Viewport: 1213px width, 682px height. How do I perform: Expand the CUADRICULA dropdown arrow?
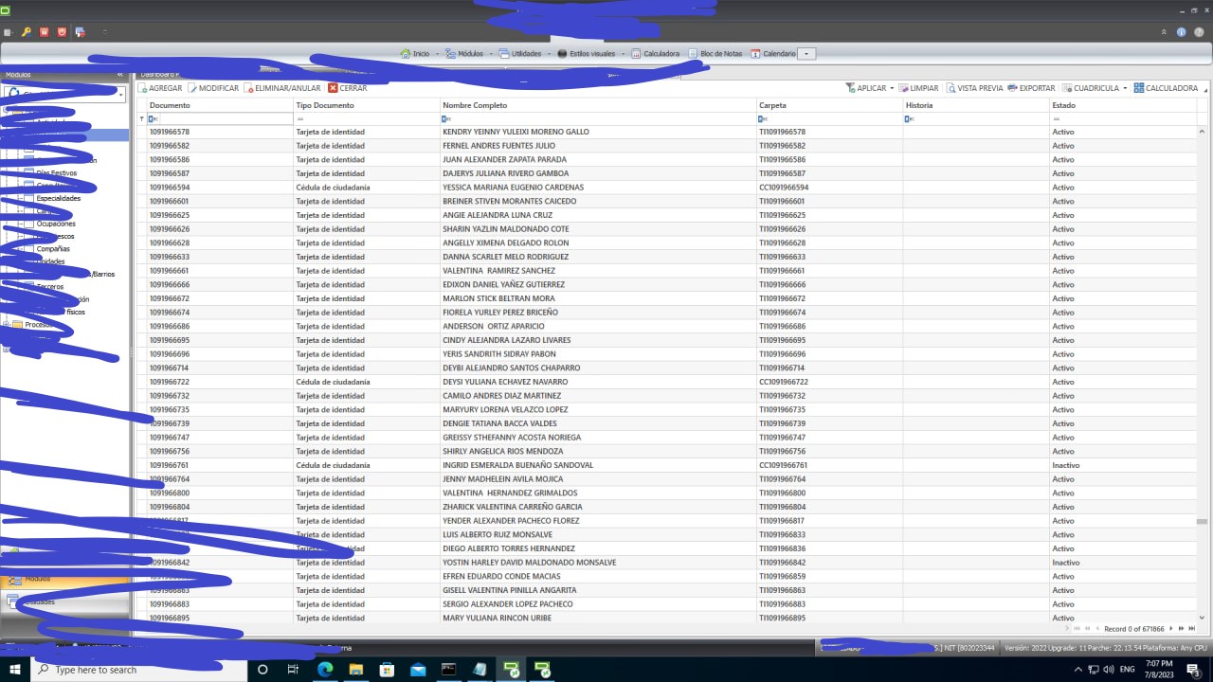pos(1125,88)
